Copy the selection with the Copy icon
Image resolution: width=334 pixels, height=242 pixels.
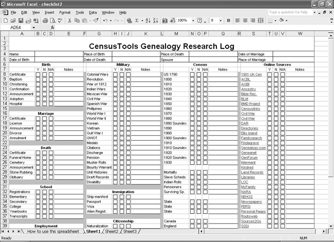coord(77,21)
